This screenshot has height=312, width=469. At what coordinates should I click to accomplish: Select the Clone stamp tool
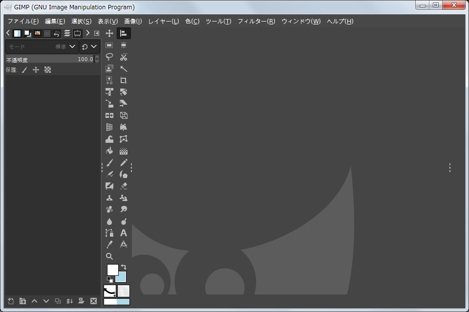[109, 198]
